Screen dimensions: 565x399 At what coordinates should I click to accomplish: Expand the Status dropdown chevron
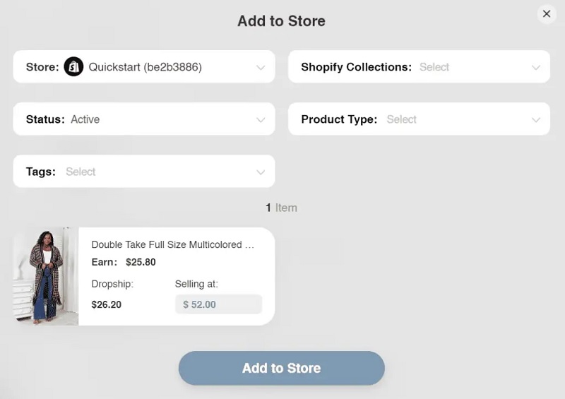(261, 119)
